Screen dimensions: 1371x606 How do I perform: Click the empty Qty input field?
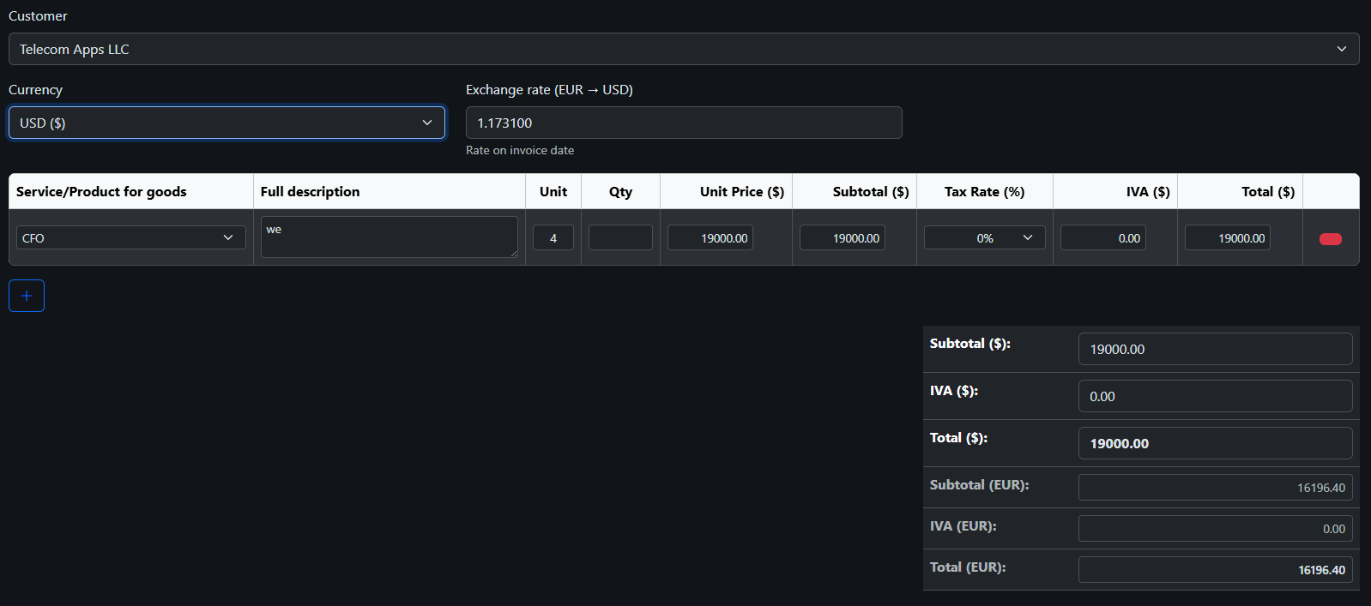point(620,237)
